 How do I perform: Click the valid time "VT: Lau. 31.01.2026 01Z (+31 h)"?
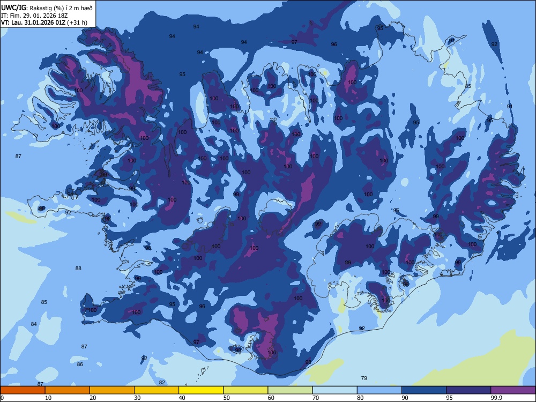(44, 23)
